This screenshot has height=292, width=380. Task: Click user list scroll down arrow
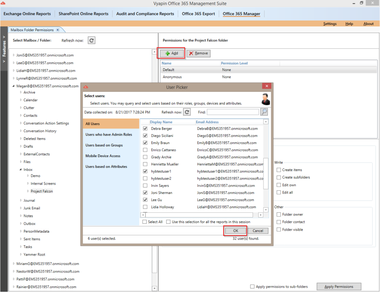tap(266, 210)
